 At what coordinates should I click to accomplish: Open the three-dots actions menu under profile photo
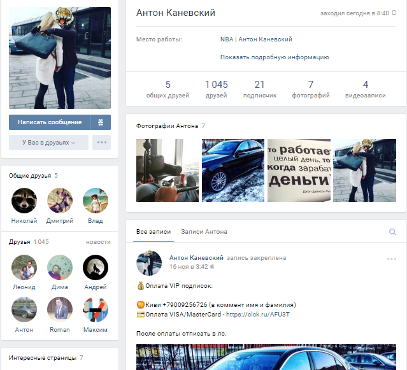pos(101,143)
